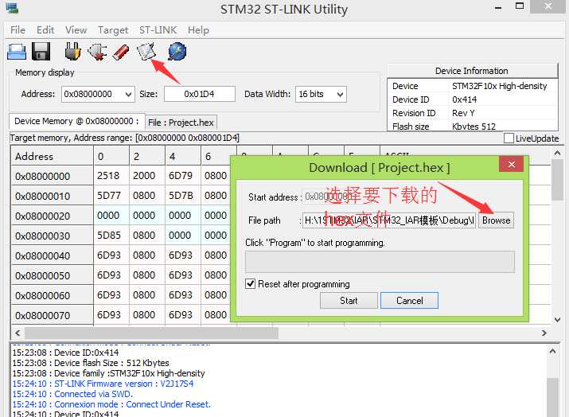Screen dimensions: 569x417
Task: Connect to target plug icon
Action: (72, 52)
